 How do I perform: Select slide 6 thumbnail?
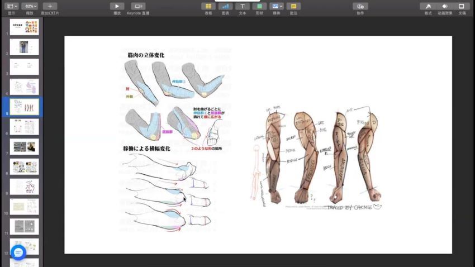pos(24,127)
